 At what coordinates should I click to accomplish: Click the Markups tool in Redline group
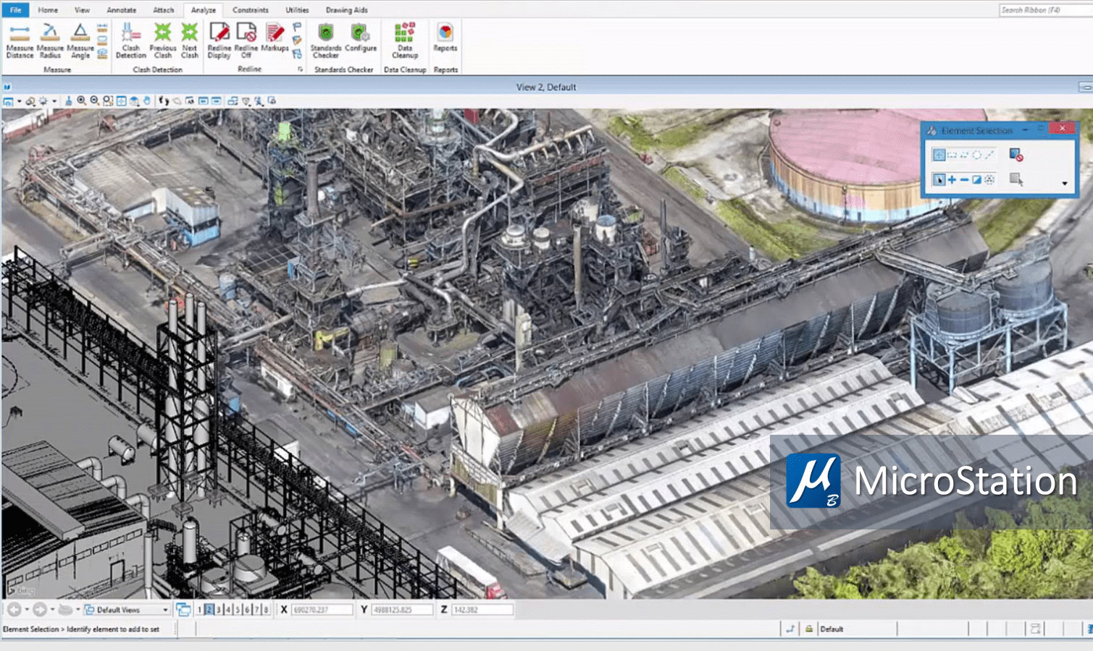[x=275, y=41]
